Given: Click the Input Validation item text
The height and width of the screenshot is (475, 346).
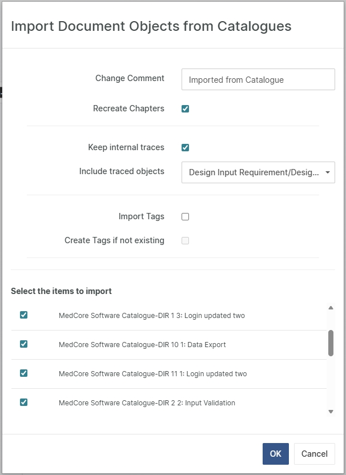Looking at the screenshot, I should (x=147, y=403).
